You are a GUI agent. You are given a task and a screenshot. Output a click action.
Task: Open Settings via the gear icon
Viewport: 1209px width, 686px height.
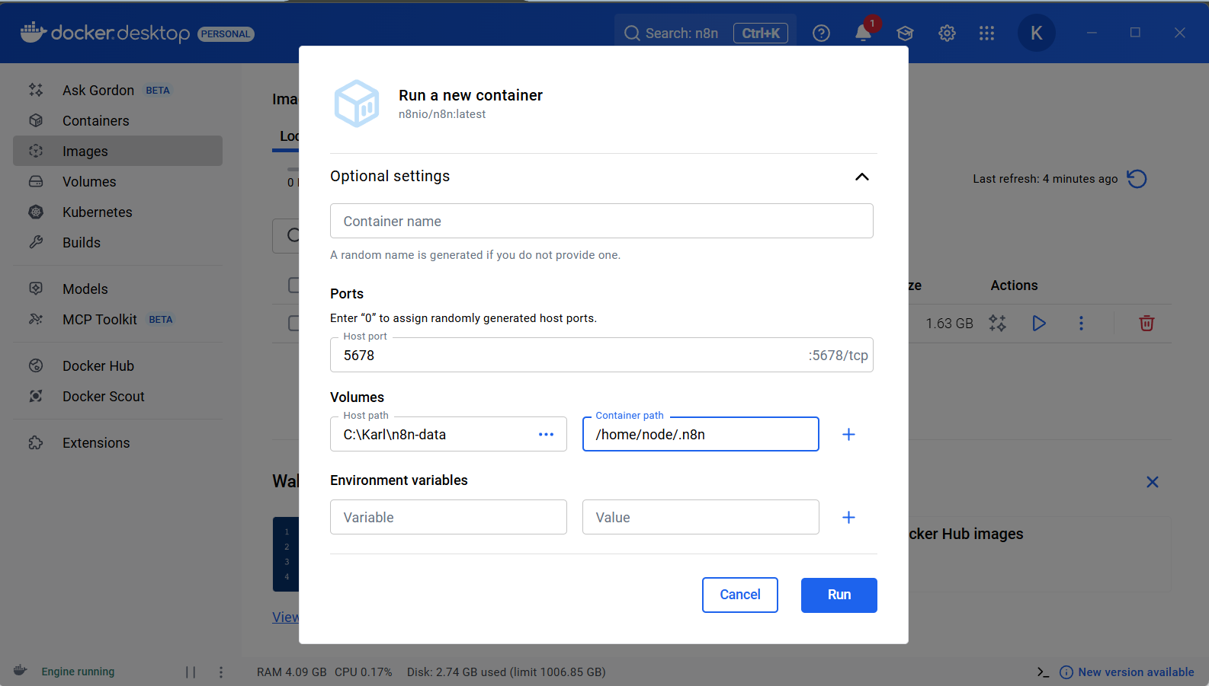[x=947, y=33]
